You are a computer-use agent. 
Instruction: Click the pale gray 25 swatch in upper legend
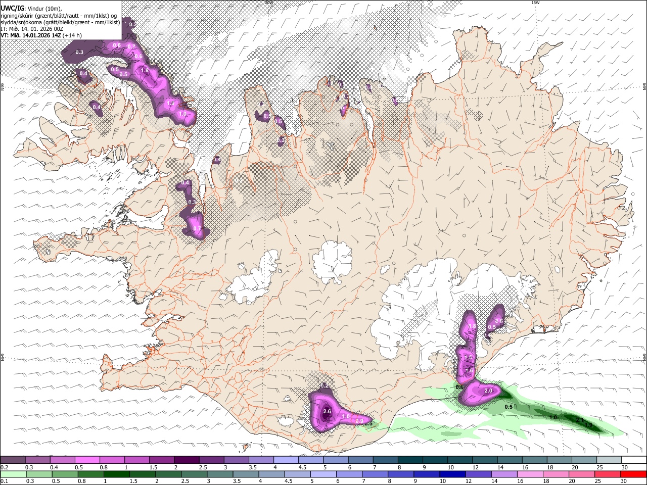[x=609, y=460]
